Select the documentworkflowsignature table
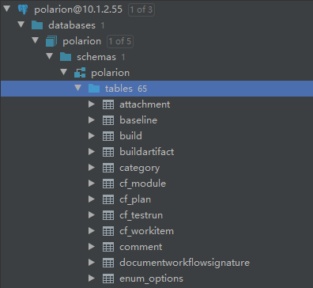This screenshot has height=288, width=313. coord(184,263)
